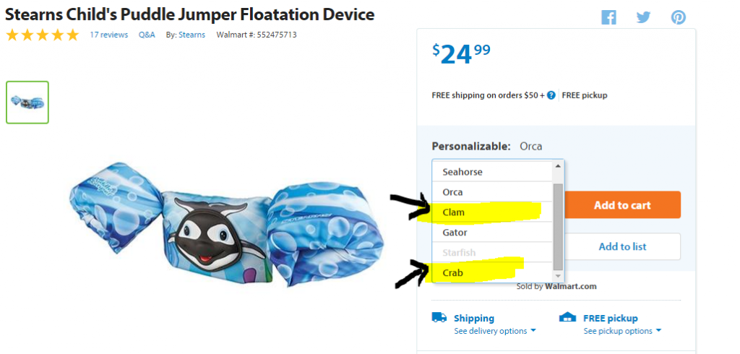Choose Seahorse from the dropdown list
This screenshot has width=740, height=354.
coord(462,172)
